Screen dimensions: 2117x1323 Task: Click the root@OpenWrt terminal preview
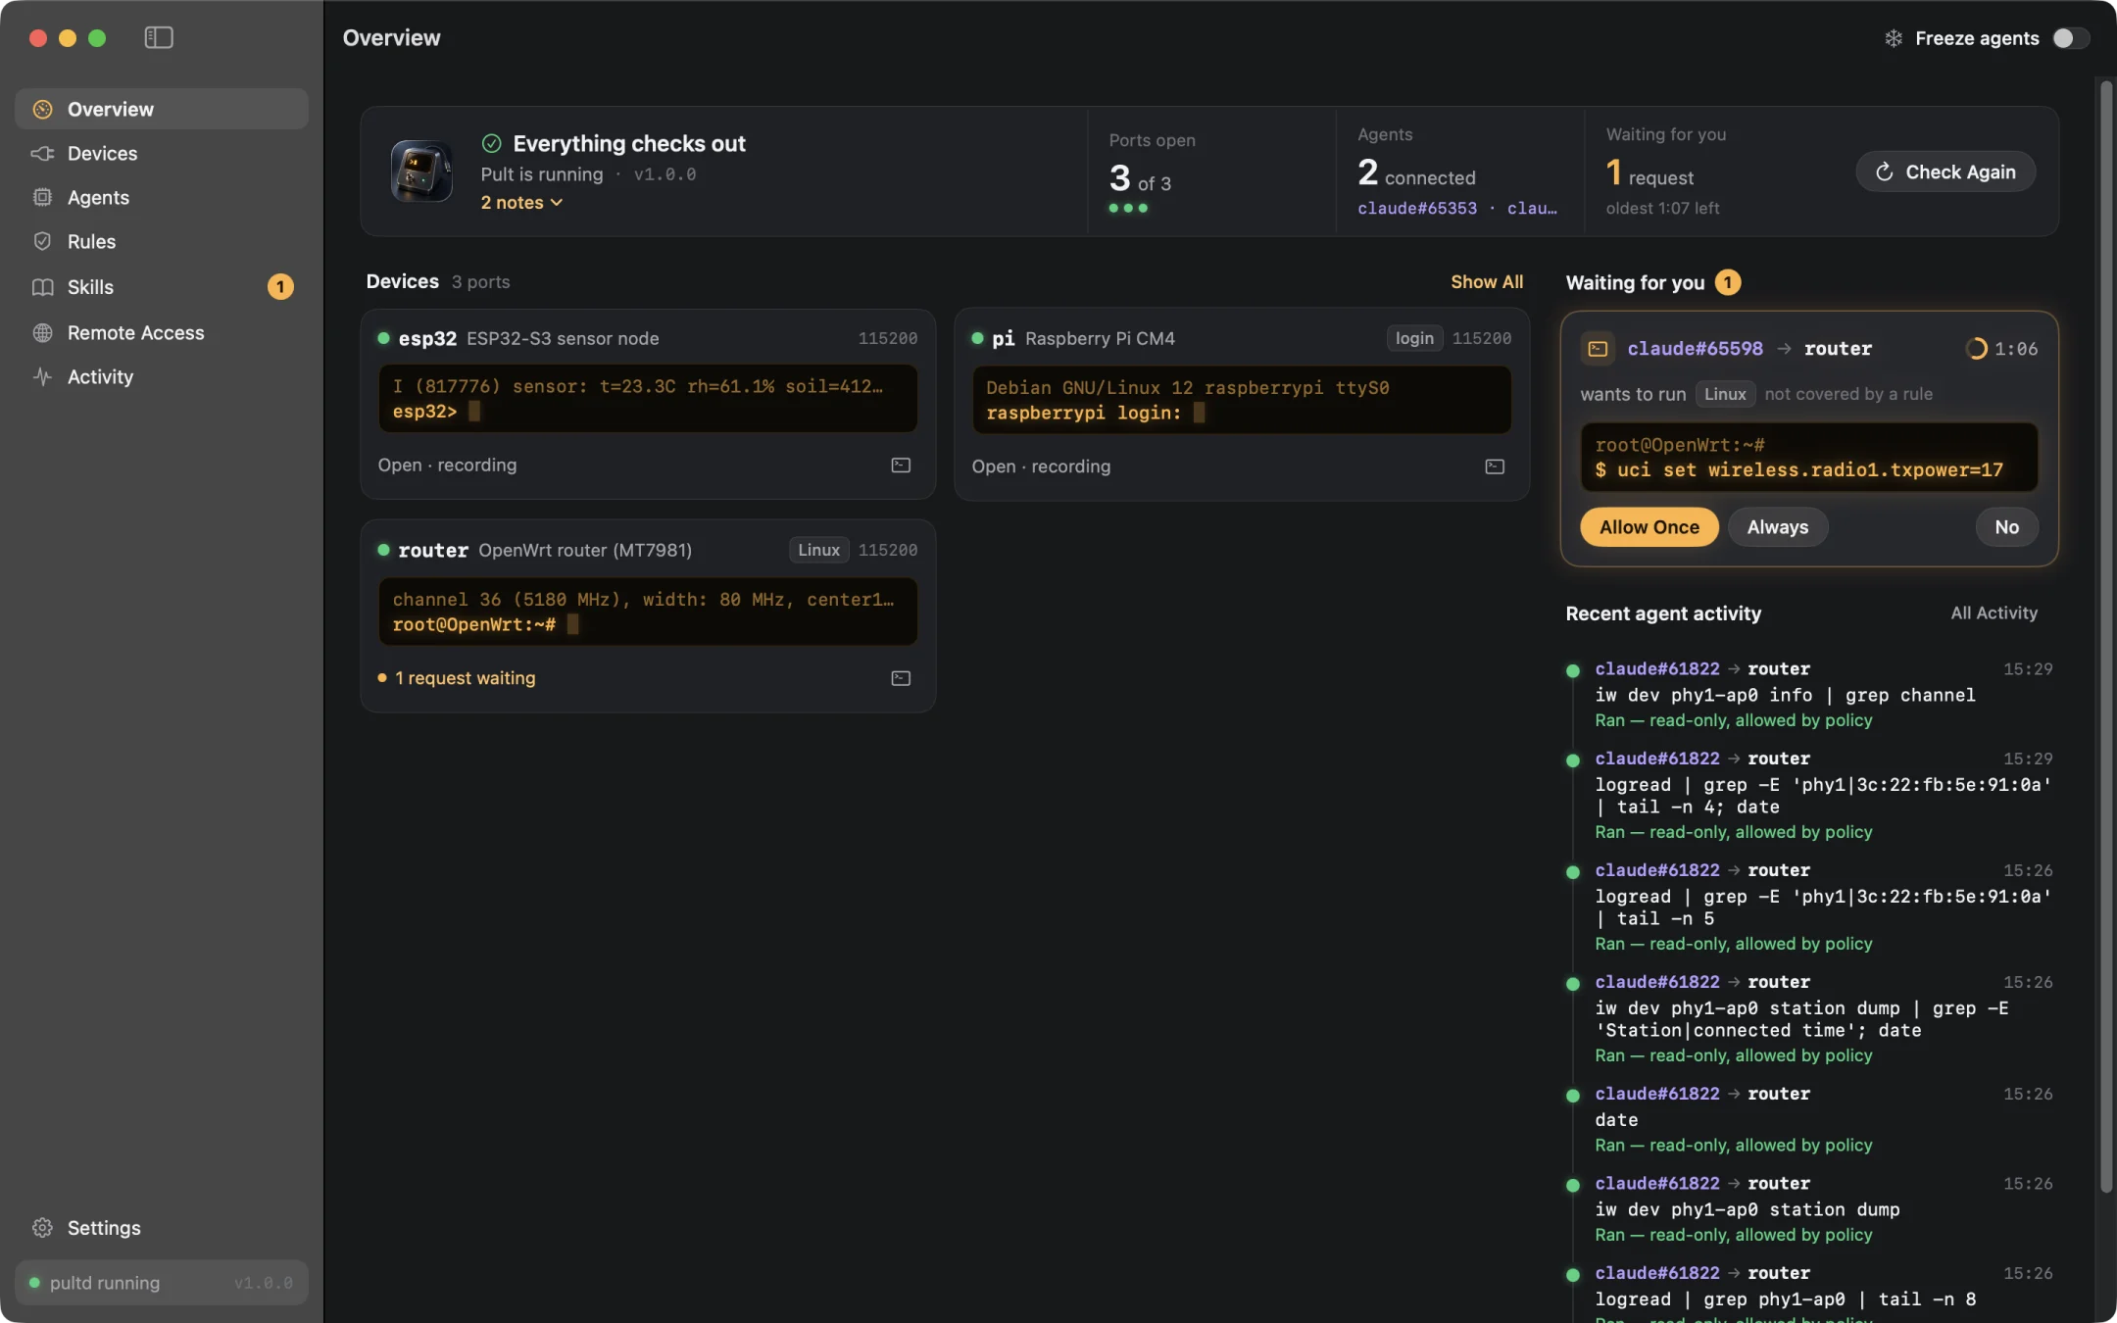point(648,612)
